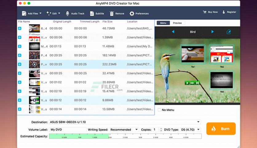
Task: Open Preferences gear icon
Action: coord(132,13)
